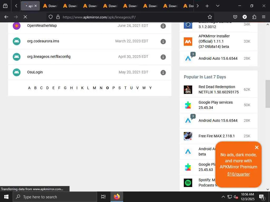Screen dimensions: 270x202
Task: Jump to letter S in the index
Action: point(119,88)
